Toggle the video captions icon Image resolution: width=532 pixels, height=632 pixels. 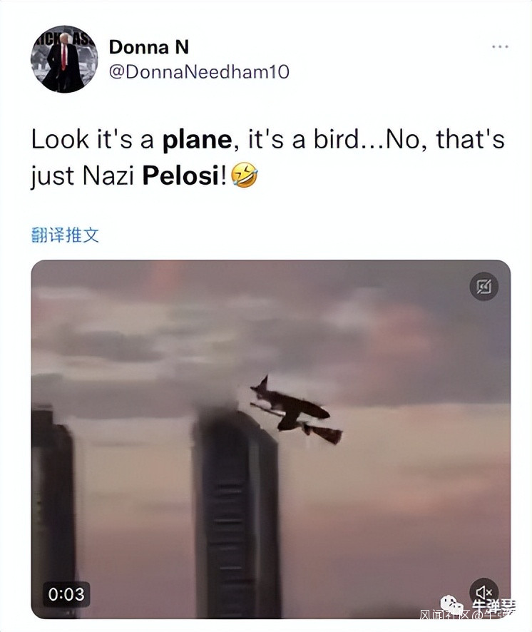[484, 286]
